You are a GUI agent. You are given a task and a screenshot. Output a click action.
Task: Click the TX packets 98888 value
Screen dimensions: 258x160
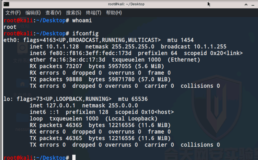click(x=74, y=79)
